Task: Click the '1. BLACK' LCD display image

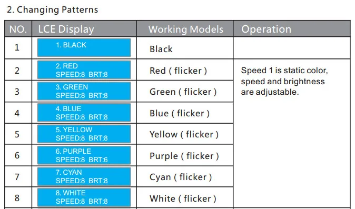Action: pyautogui.click(x=84, y=47)
